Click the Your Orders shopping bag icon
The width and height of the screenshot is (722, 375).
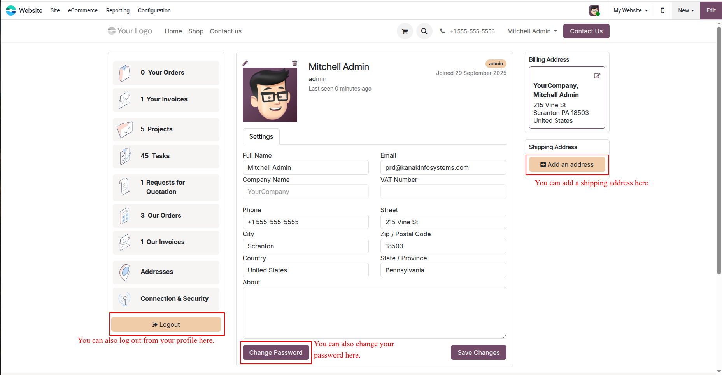pos(124,73)
